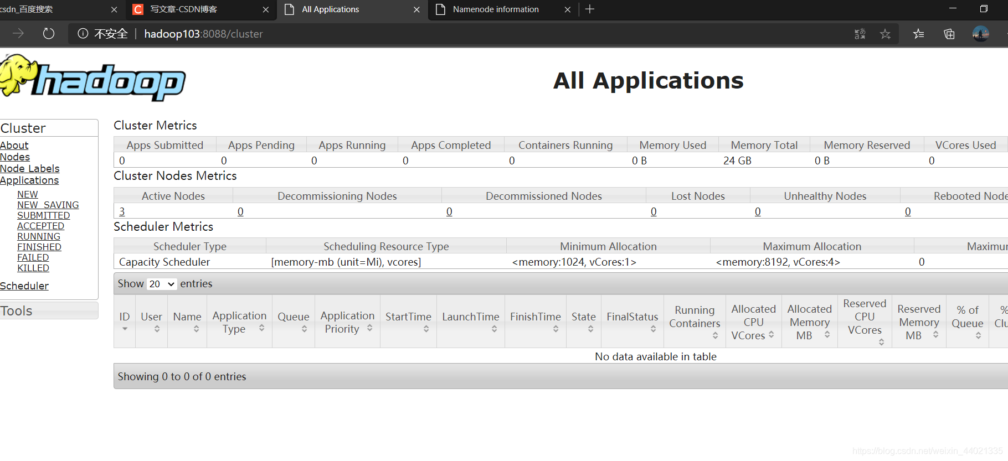
Task: Open the favorites list icon
Action: (x=918, y=34)
